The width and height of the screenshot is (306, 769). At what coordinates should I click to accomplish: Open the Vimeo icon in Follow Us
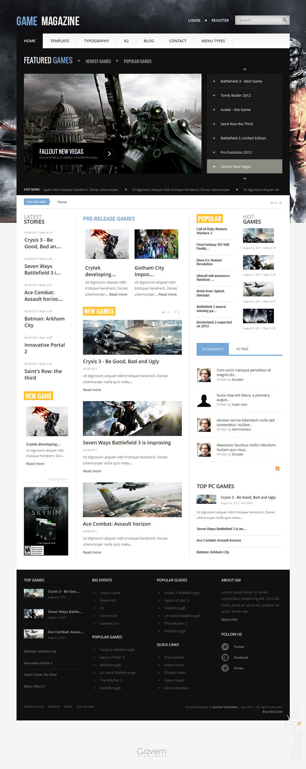click(225, 668)
